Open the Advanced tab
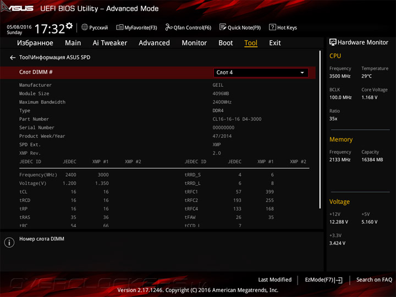 [x=155, y=43]
